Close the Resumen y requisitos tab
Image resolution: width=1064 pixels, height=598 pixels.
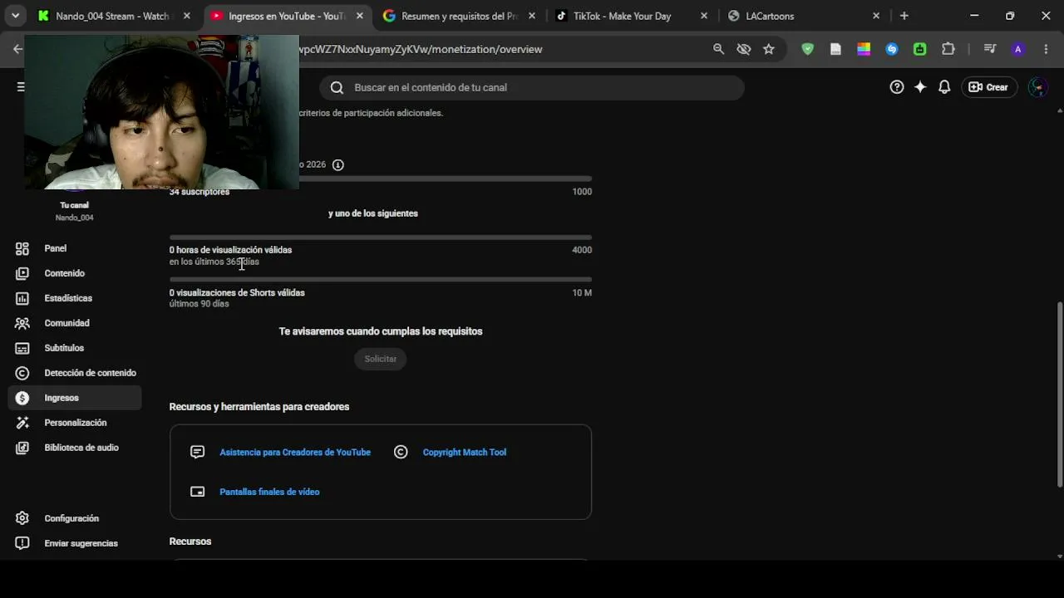coord(532,16)
